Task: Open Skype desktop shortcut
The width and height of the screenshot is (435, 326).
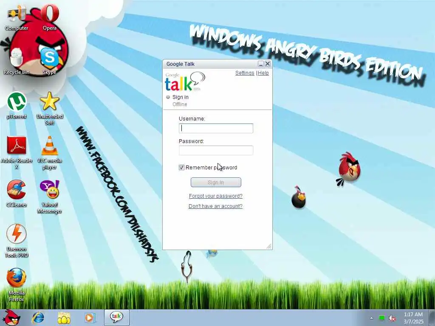Action: pyautogui.click(x=50, y=62)
